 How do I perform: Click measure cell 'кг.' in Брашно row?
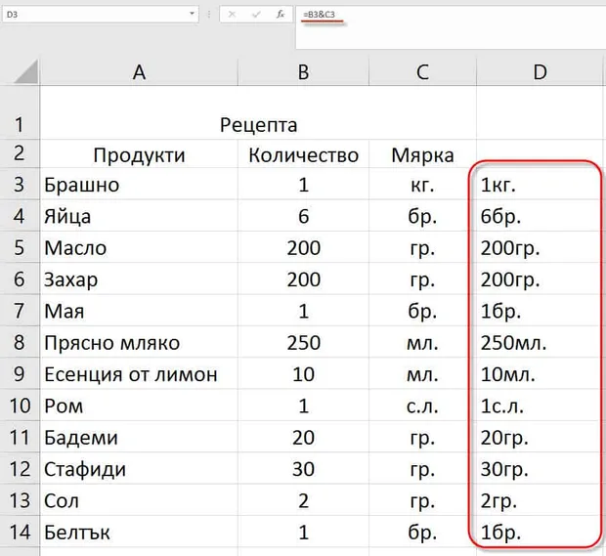(x=422, y=185)
